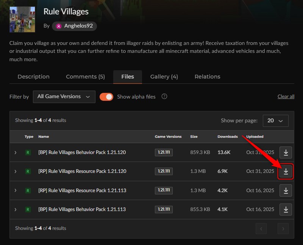This screenshot has width=303, height=245.
Task: Open the Show per page dropdown
Action: (x=276, y=121)
